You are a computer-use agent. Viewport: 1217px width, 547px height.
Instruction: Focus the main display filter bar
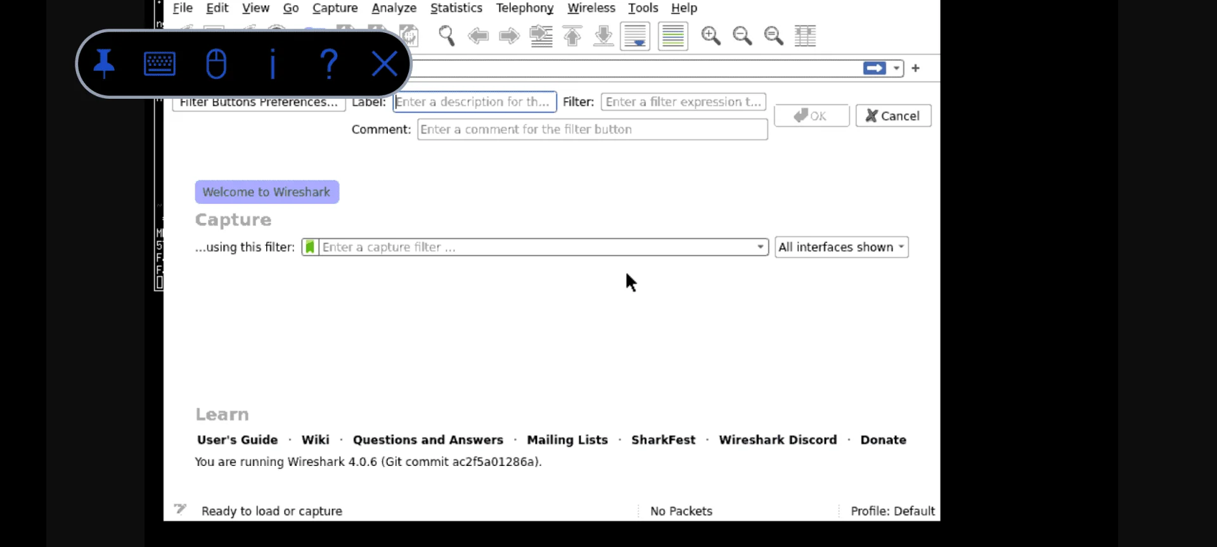point(636,68)
